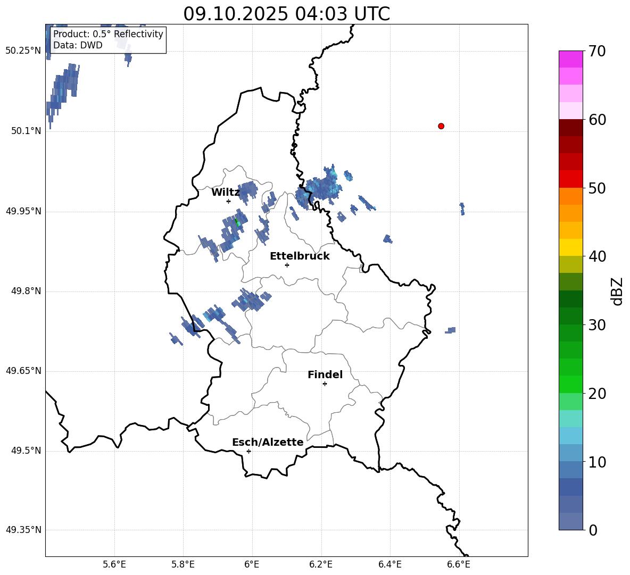
Task: Click the yellow colorbar segment at 40
Action: point(570,247)
